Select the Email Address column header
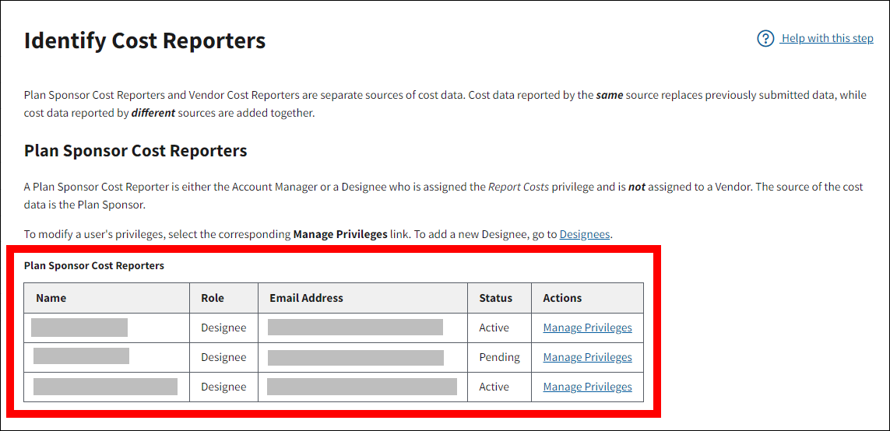This screenshot has width=890, height=431. coord(306,298)
